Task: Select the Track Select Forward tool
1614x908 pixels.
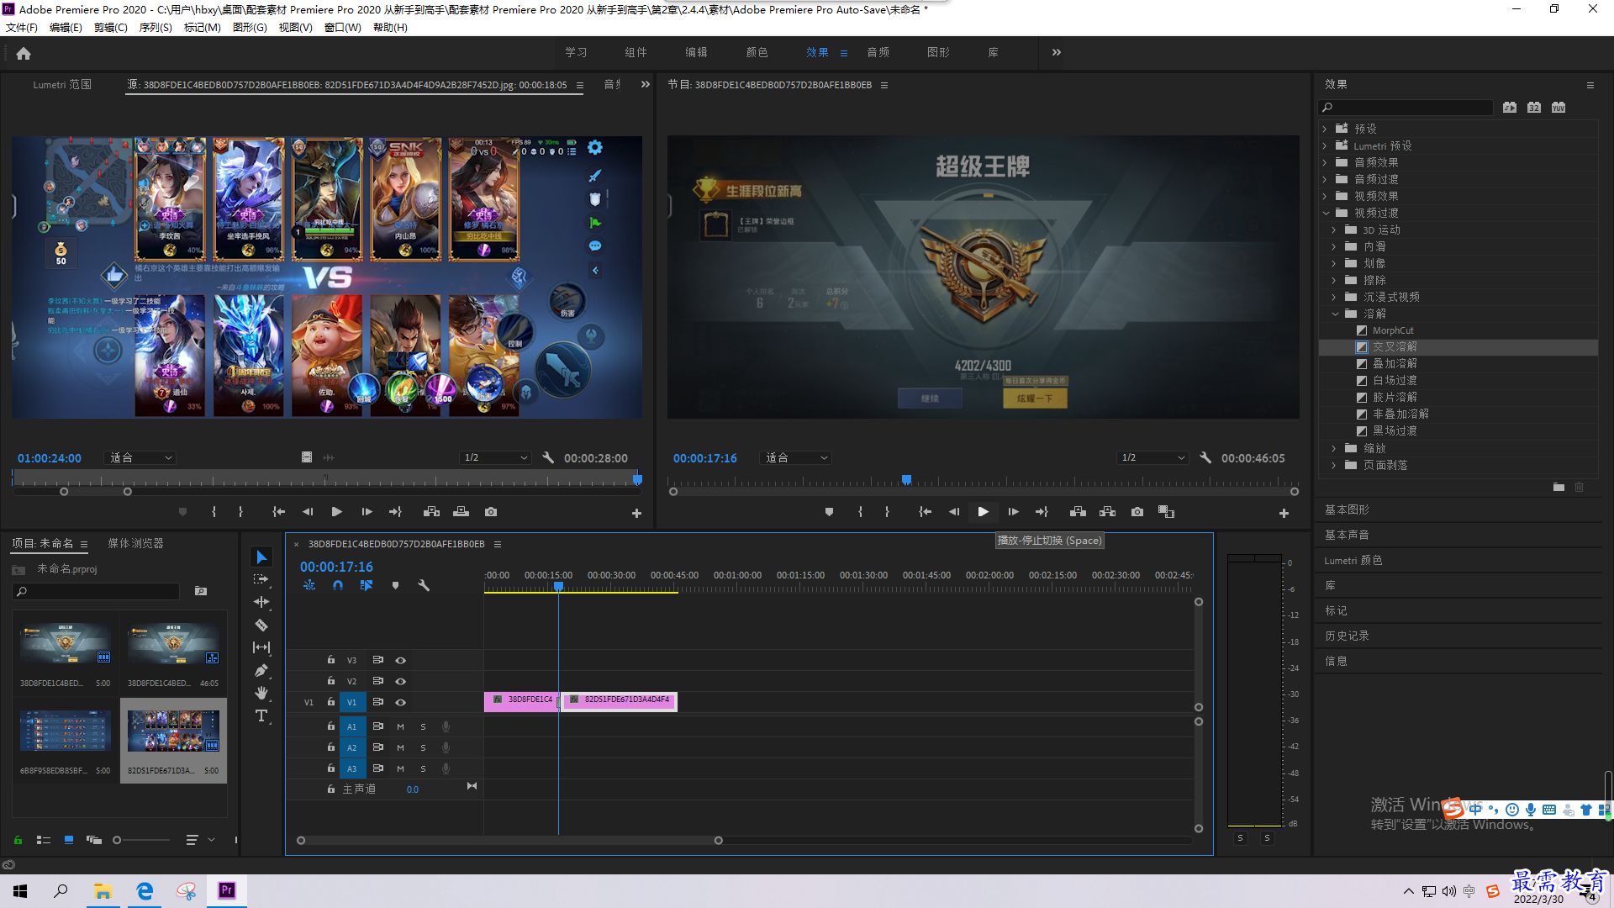Action: click(x=261, y=579)
